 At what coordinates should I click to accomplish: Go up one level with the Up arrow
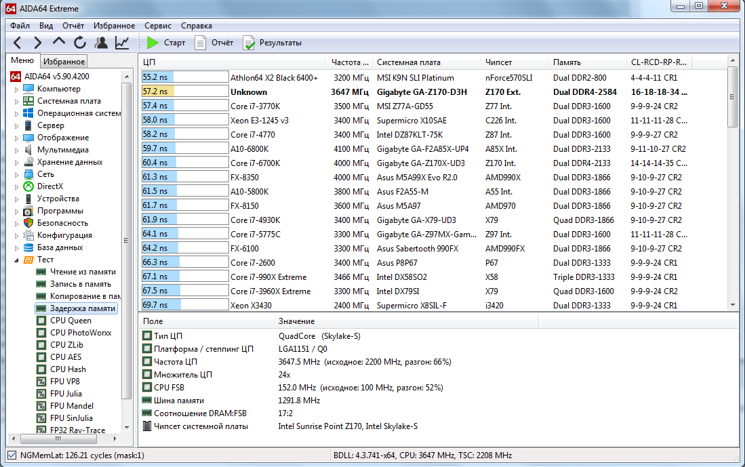[x=58, y=42]
